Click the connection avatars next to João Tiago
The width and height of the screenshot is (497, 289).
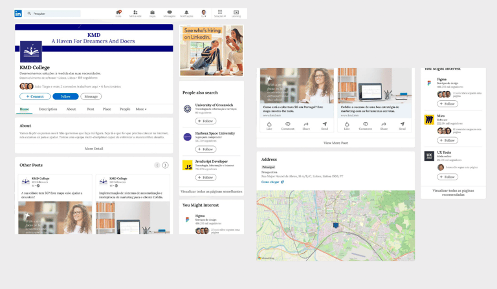[x=27, y=86]
